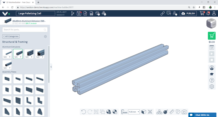Open the settings gear on right sidebar
The height and width of the screenshot is (117, 218).
(x=212, y=86)
